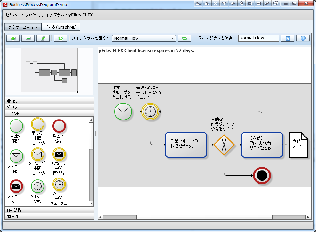The width and height of the screenshot is (316, 232).
Task: Click the palette divider collapse handle
Action: coord(96,133)
